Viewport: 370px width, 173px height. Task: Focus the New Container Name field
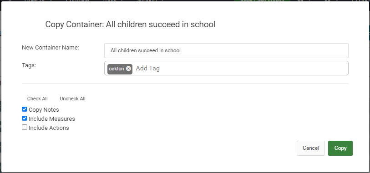(226, 50)
